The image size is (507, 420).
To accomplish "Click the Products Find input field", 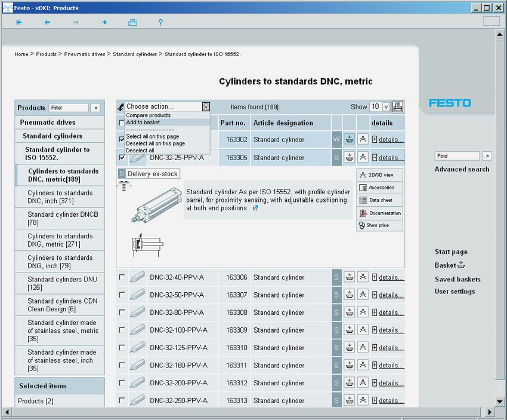I will click(x=69, y=108).
